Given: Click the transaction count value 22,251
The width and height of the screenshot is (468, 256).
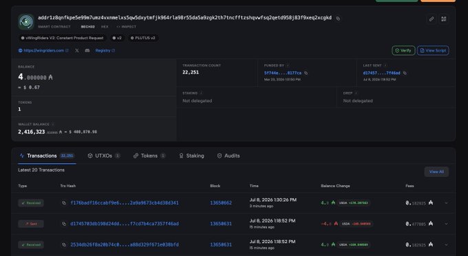Looking at the screenshot, I should (191, 72).
